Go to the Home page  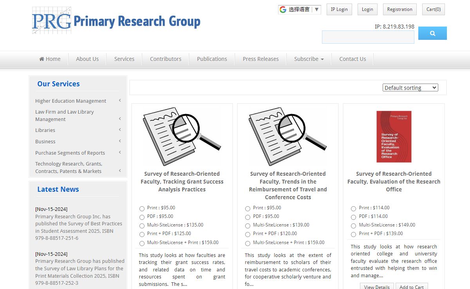[50, 59]
